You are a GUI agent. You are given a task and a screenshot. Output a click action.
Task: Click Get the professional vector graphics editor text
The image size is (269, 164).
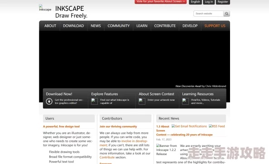coord(69,101)
